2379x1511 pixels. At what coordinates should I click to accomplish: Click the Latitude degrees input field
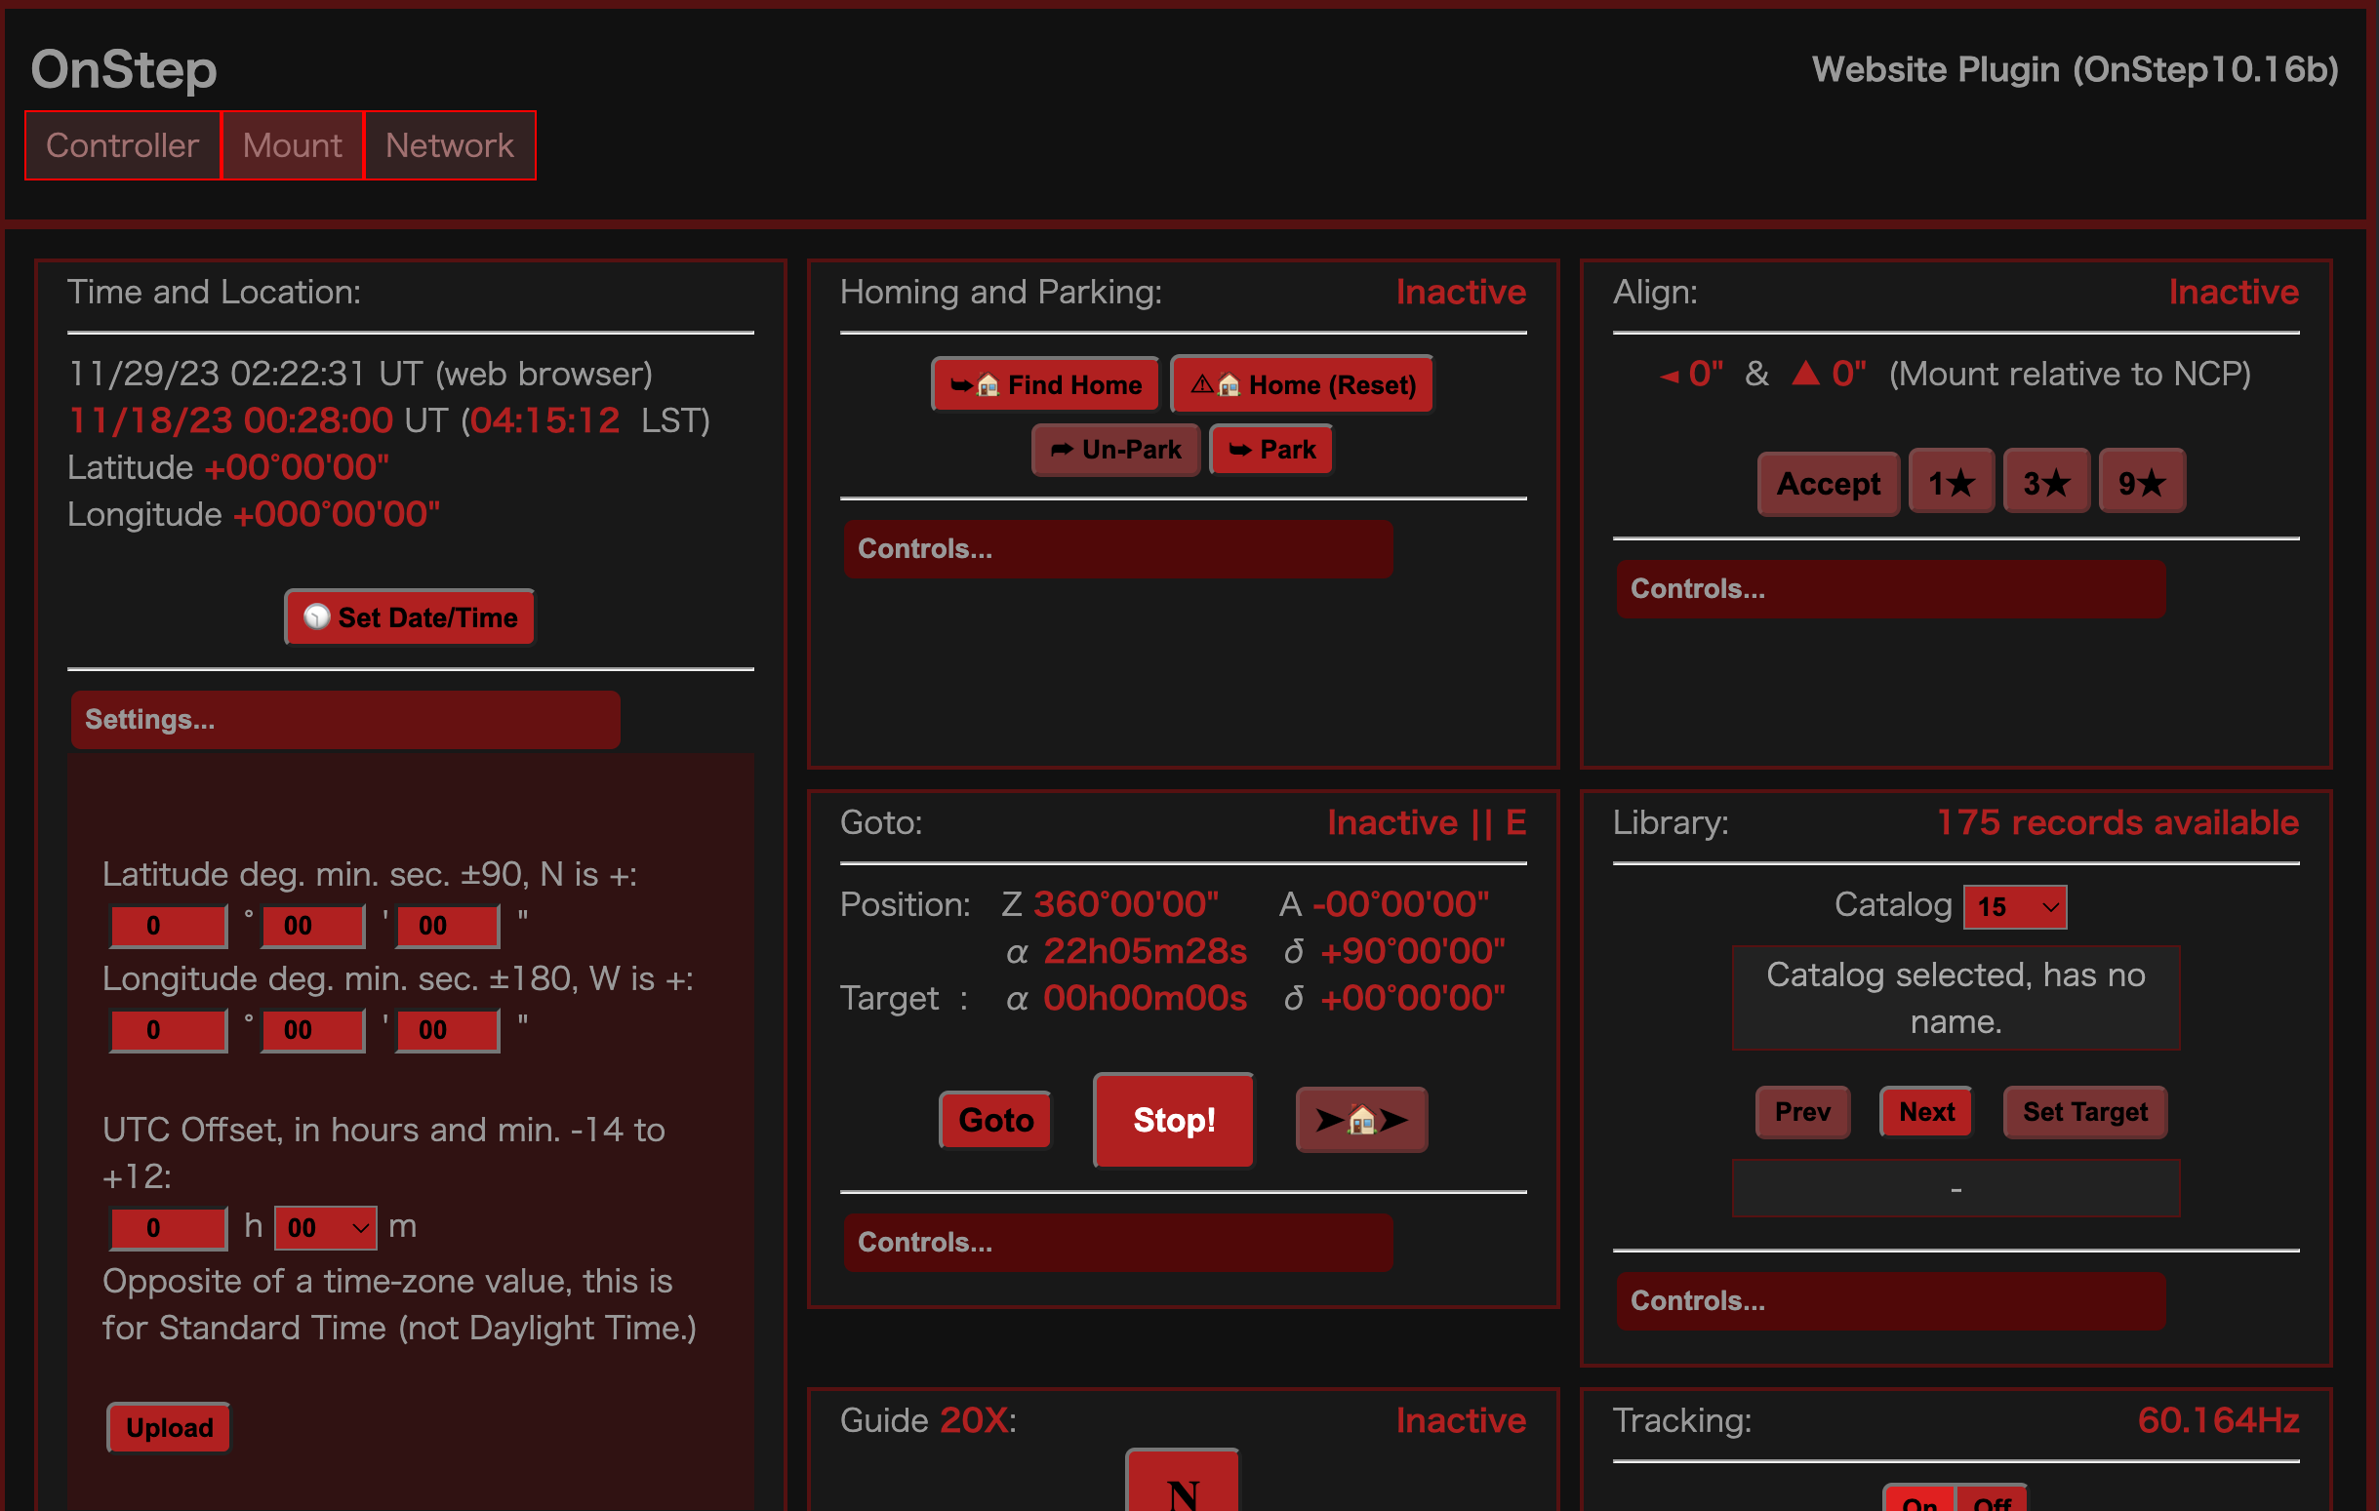168,926
